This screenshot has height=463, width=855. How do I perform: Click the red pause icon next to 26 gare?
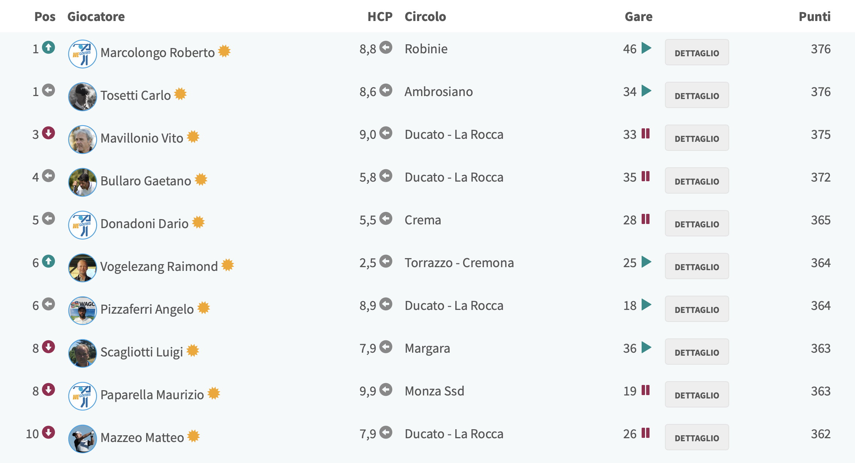[x=645, y=433]
